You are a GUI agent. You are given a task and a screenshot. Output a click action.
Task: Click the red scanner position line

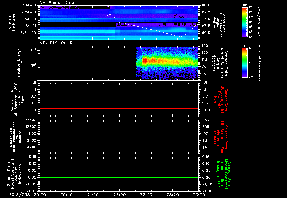coord(119,142)
